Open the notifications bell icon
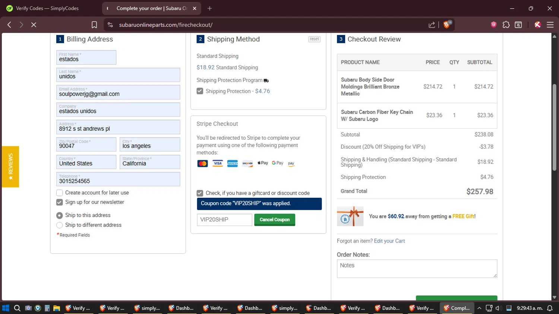The width and height of the screenshot is (559, 314). 550,308
